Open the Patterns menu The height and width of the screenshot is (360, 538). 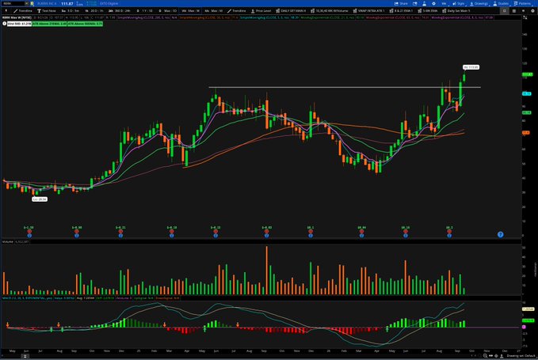point(523,3)
